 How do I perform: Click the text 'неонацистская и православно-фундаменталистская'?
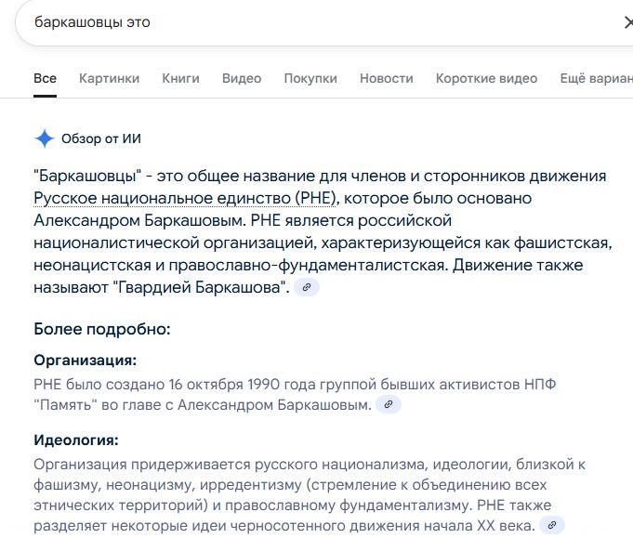click(241, 265)
